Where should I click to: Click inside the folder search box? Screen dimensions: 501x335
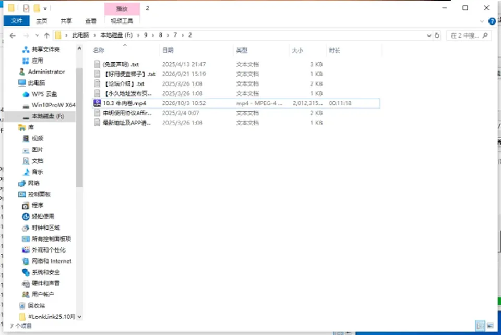469,35
